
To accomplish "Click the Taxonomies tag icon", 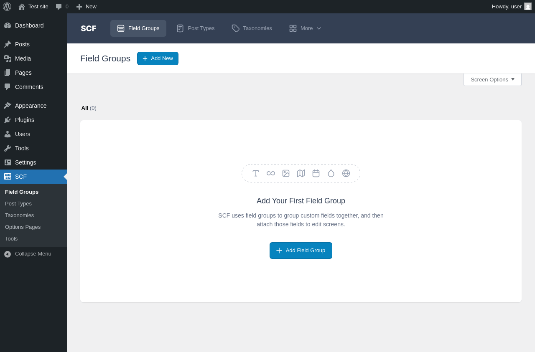I will [236, 28].
